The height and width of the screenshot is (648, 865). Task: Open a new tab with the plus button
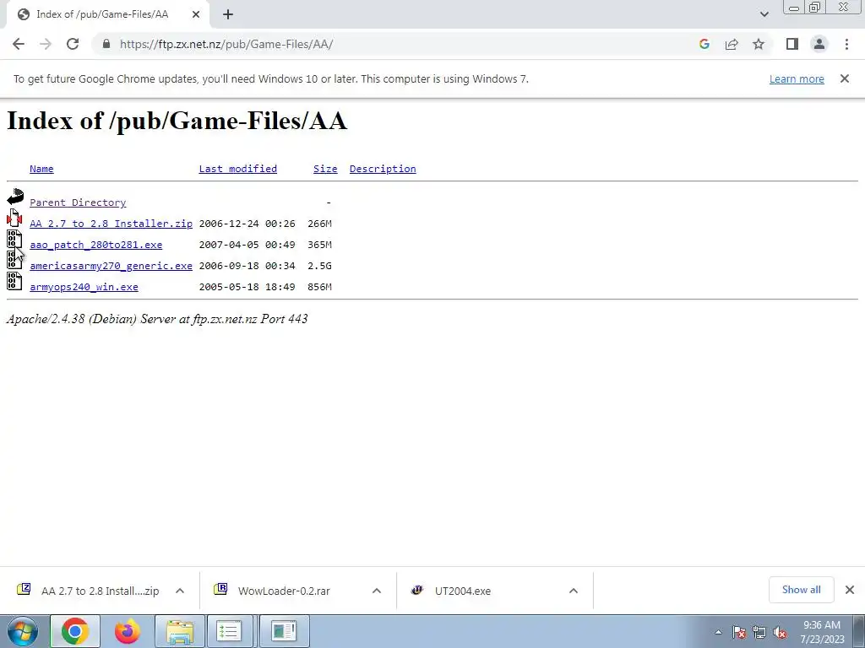[228, 14]
